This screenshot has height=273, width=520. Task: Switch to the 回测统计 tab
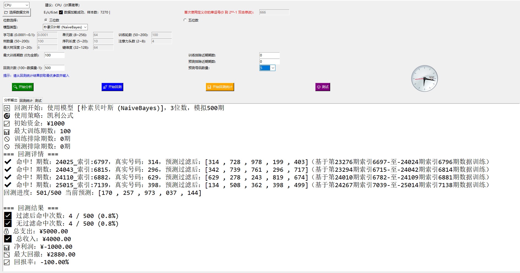click(26, 100)
